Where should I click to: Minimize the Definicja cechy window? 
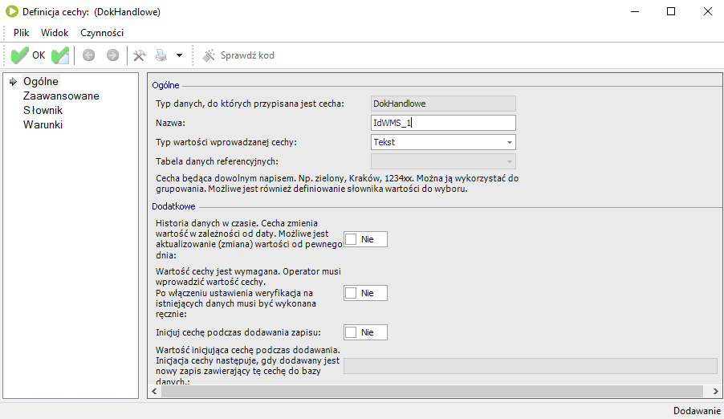[x=635, y=11]
